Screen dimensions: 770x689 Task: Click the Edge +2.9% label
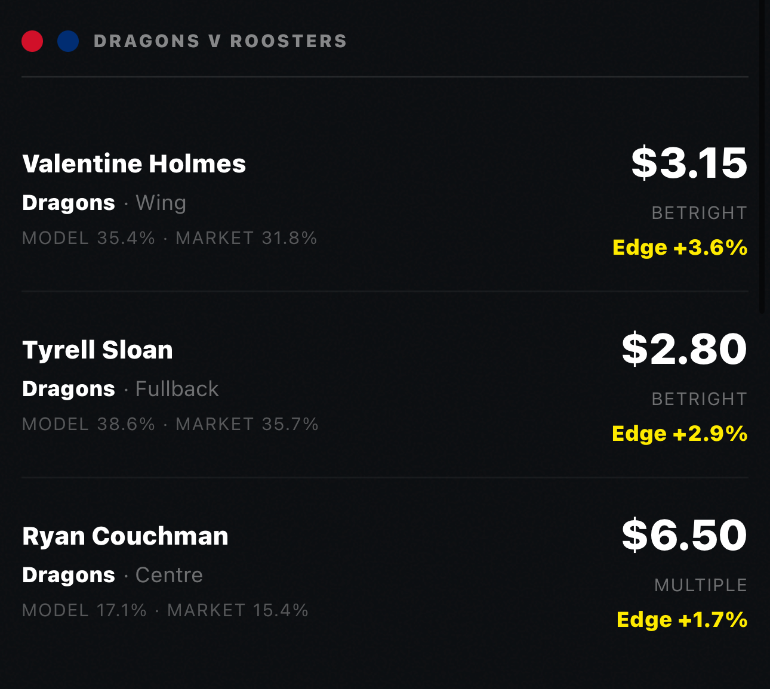(680, 433)
